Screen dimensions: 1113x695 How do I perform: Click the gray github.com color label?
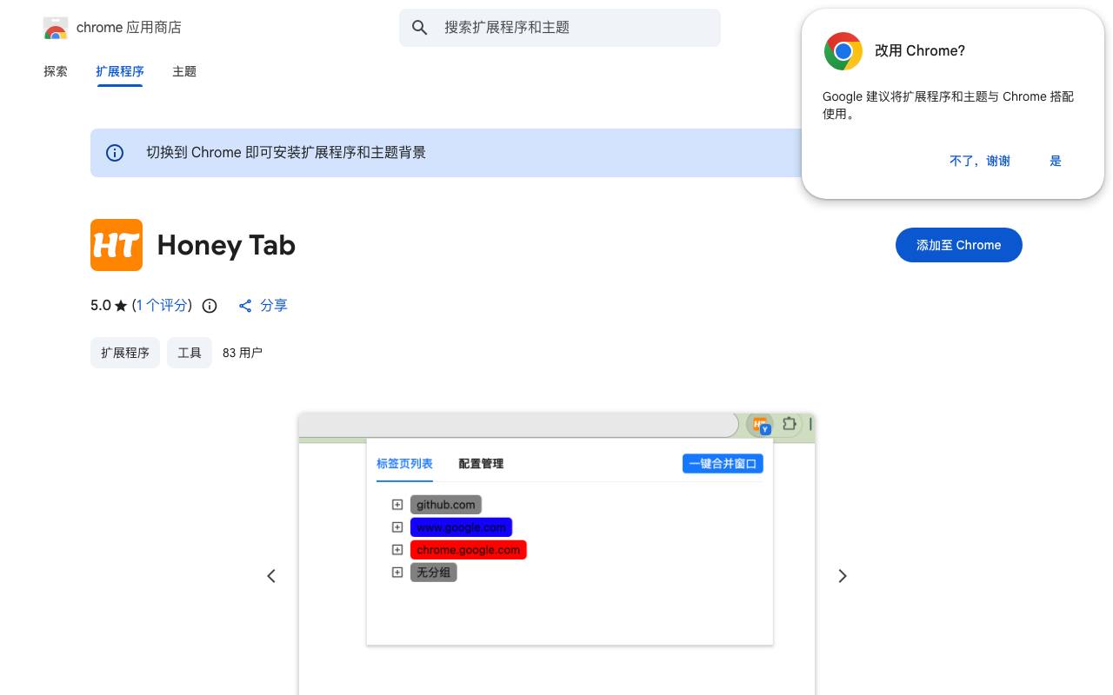(446, 505)
